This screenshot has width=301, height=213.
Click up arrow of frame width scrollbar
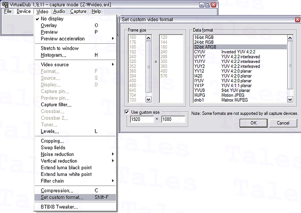pyautogui.click(x=148, y=38)
